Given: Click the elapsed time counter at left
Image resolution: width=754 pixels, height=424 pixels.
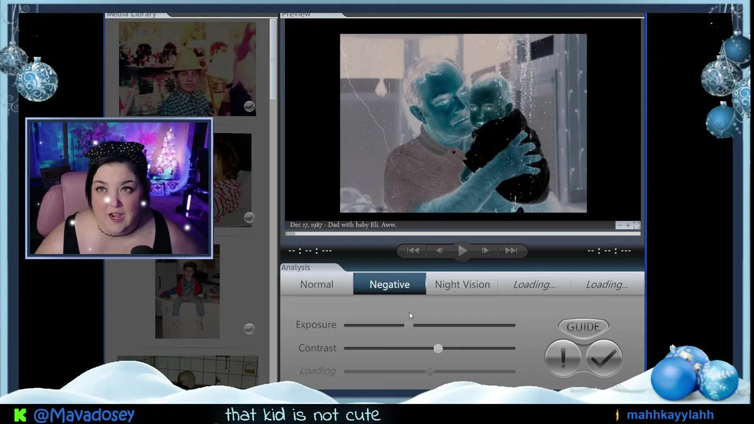Looking at the screenshot, I should point(310,251).
